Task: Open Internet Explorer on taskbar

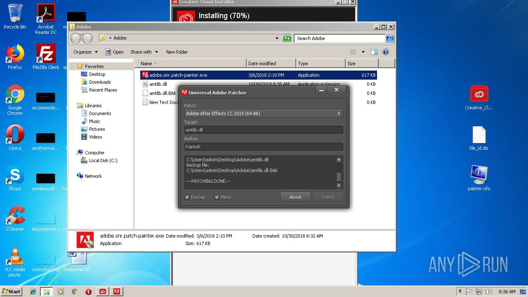Action: [x=33, y=292]
